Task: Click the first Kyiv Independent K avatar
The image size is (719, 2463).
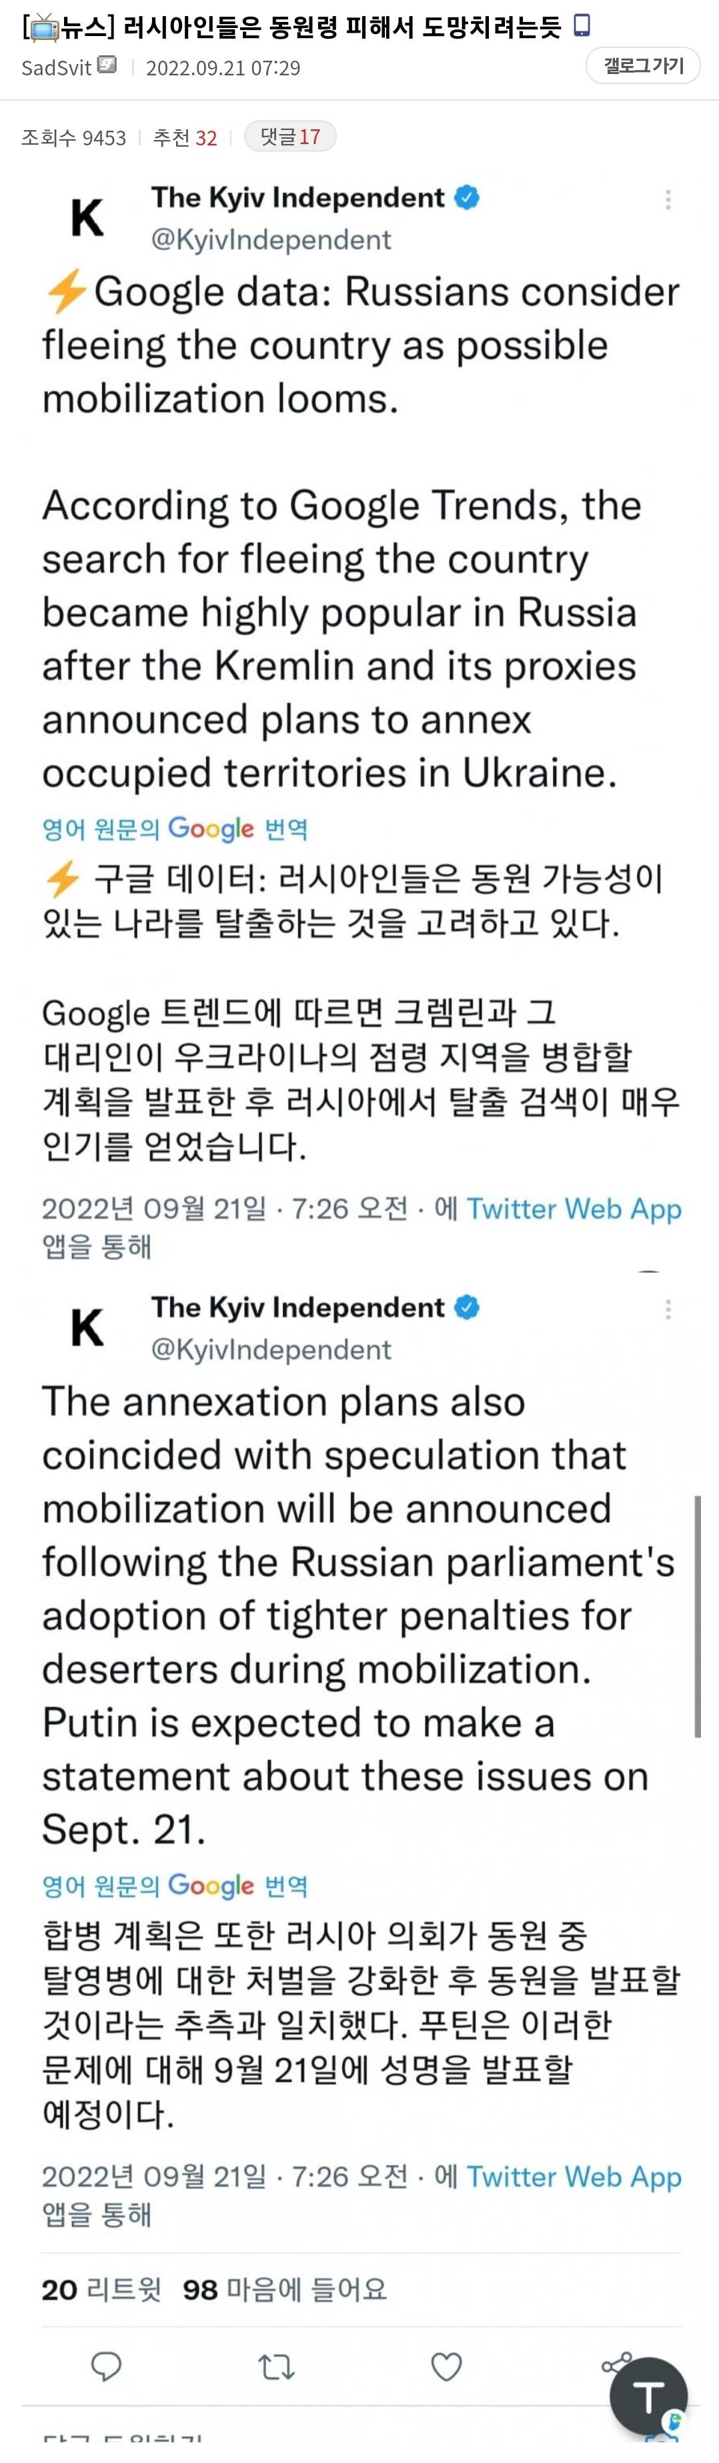Action: [x=88, y=217]
